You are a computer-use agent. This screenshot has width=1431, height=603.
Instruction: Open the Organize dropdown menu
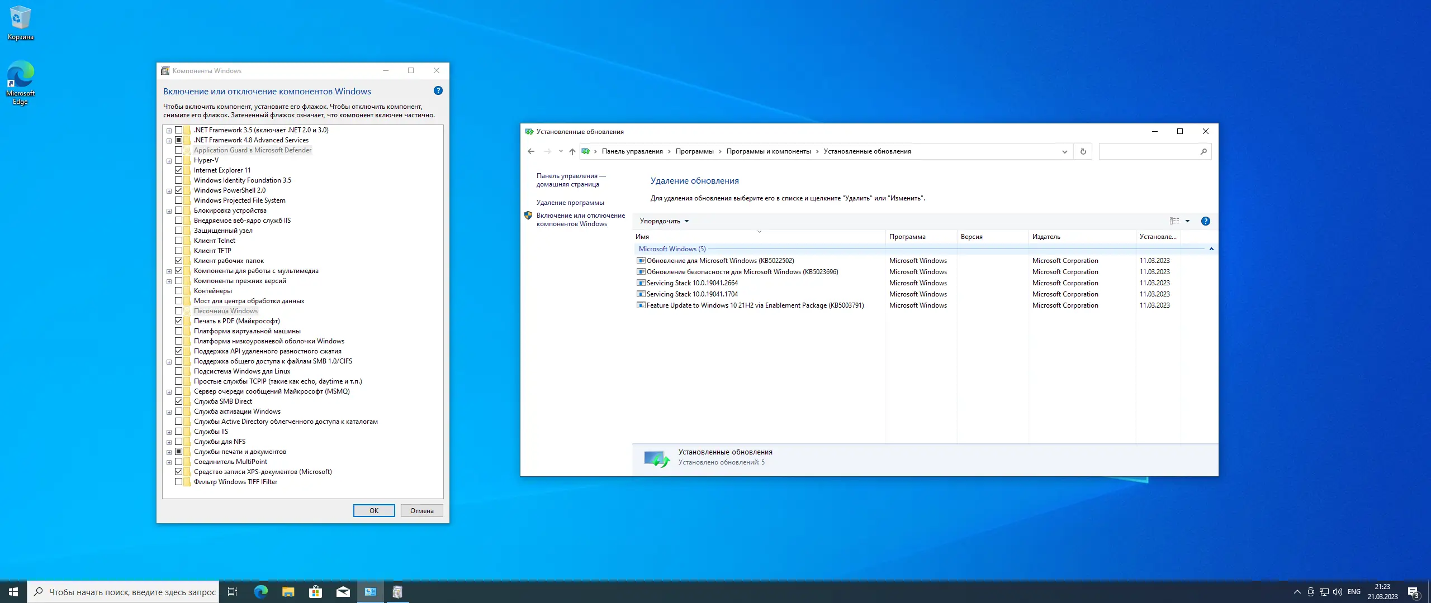(664, 221)
